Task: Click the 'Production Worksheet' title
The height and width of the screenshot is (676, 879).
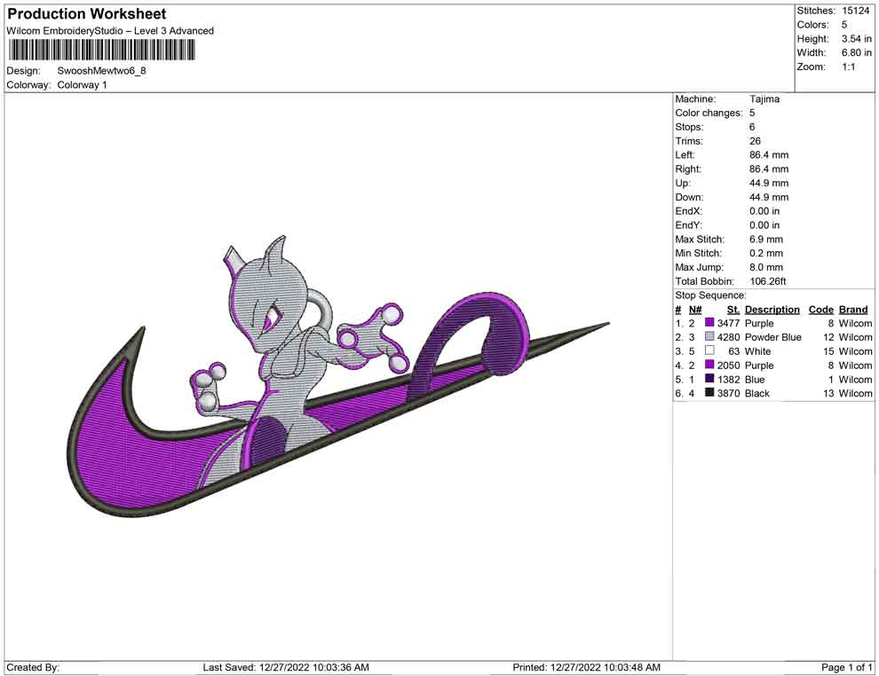Action: click(x=87, y=13)
